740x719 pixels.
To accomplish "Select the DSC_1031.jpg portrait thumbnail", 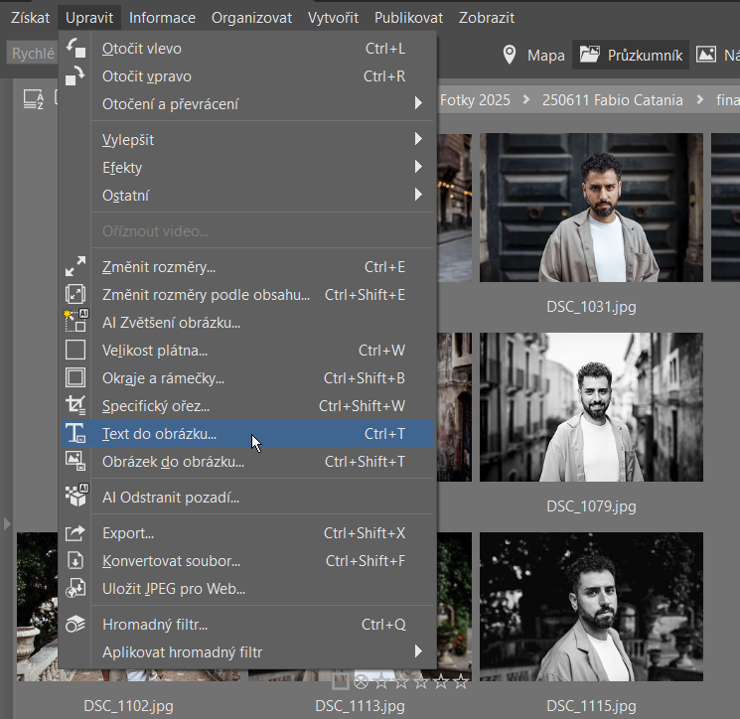I will [591, 208].
